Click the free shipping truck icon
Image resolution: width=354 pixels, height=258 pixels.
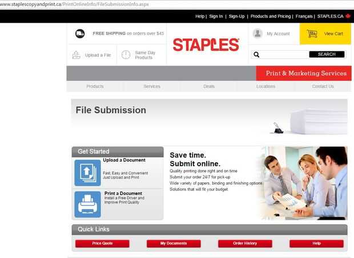[x=80, y=34]
